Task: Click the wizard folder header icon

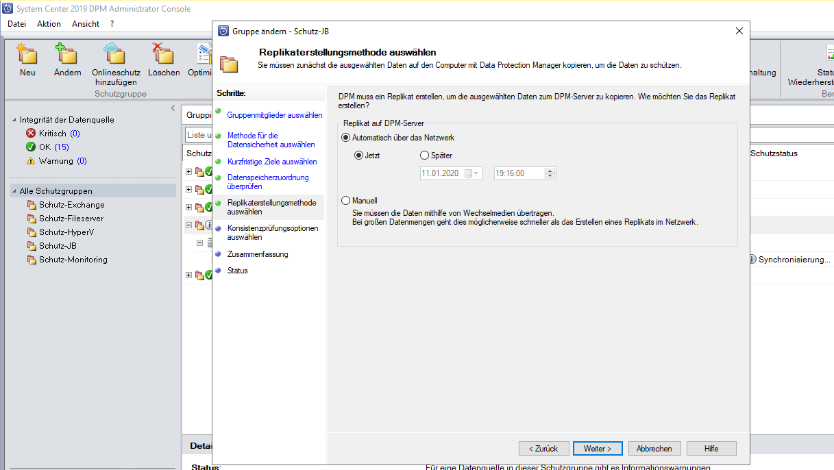Action: [229, 64]
